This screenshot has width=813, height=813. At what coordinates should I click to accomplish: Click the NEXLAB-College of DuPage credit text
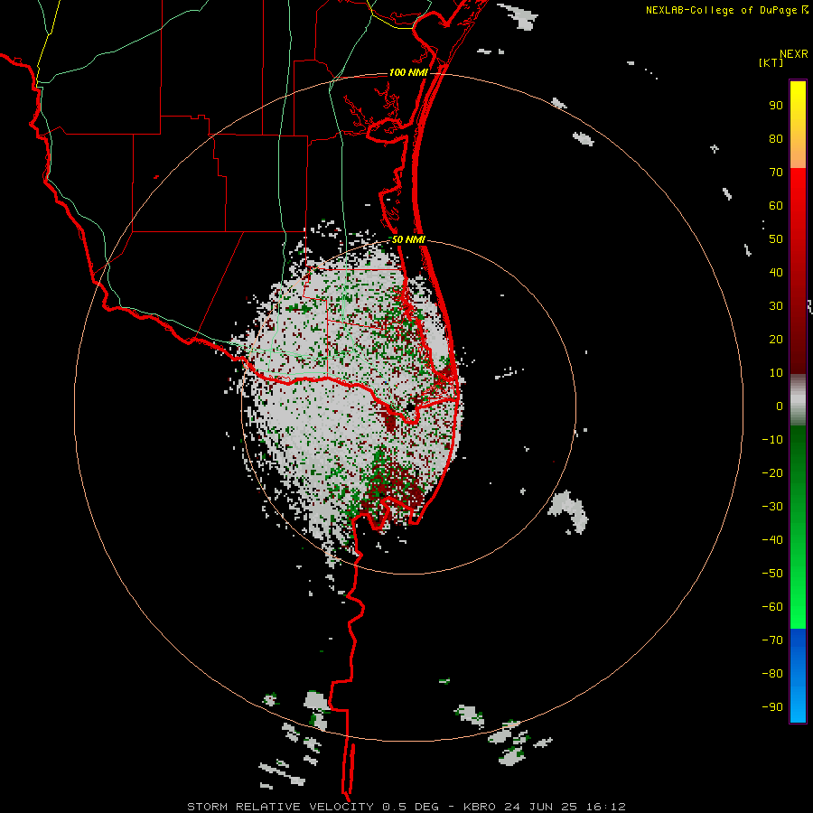coord(721,10)
